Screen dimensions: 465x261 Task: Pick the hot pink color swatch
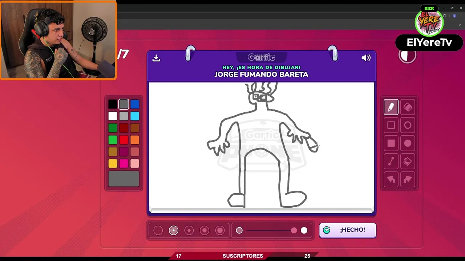(124, 164)
